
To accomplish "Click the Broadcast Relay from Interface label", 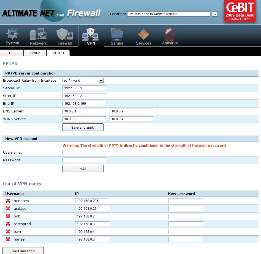I will pos(30,81).
